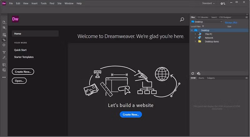This screenshot has width=250, height=137.
Task: Click the connect-to-server icon beside Refresh
Action: tap(198, 74)
